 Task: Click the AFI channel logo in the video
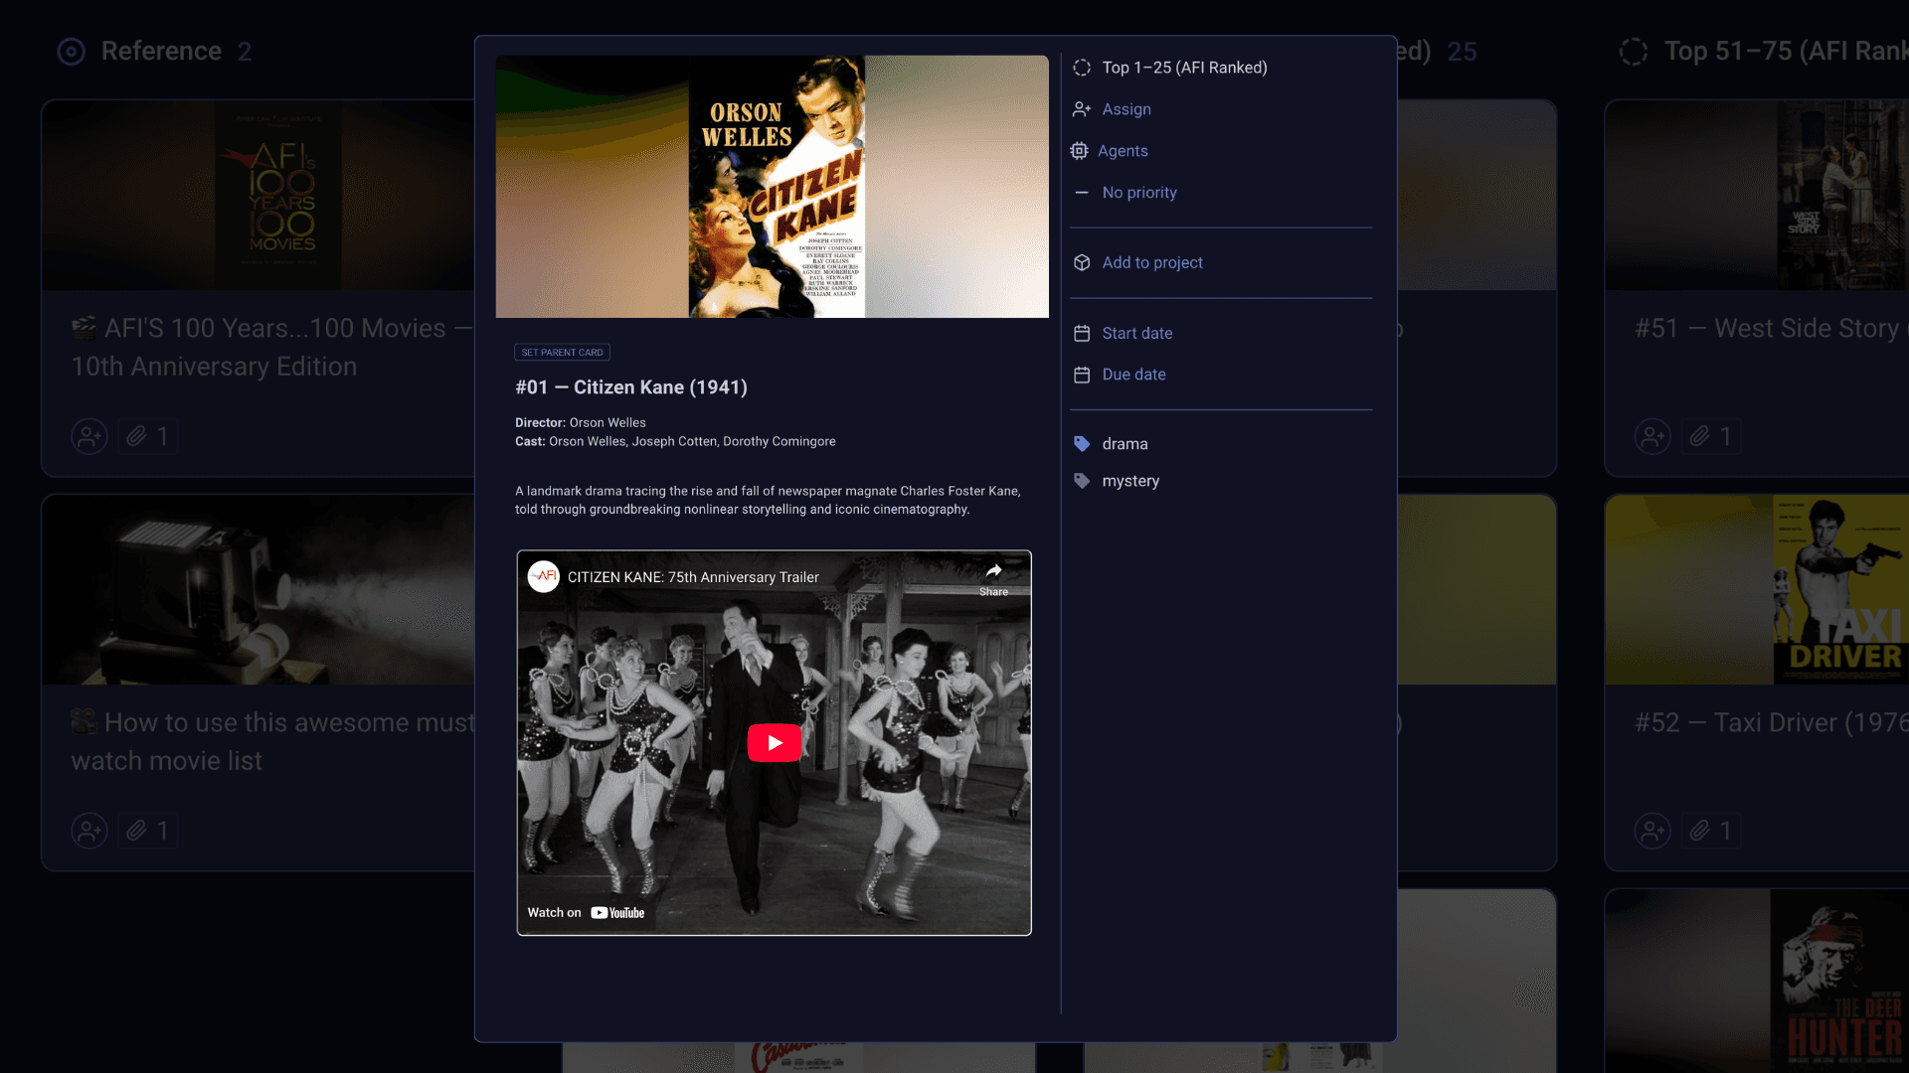pos(544,576)
